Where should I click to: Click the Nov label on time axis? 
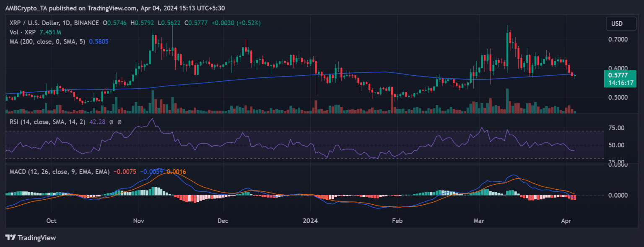[138, 220]
